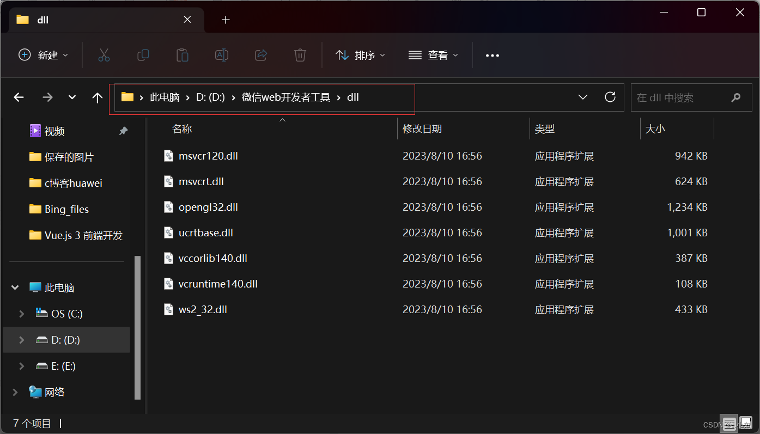Click the Copy icon in toolbar
Viewport: 760px width, 434px height.
pos(143,55)
